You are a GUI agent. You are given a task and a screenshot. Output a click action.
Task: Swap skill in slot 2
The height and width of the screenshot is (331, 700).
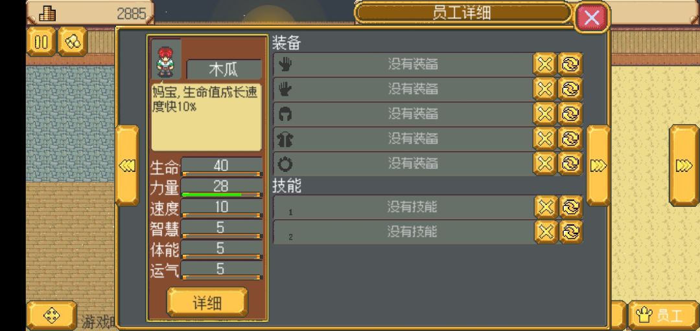click(x=571, y=231)
